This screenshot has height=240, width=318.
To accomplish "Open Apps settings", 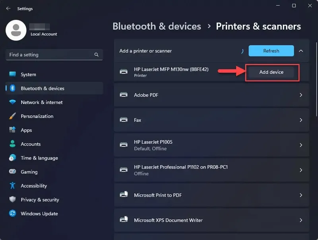I will pos(26,130).
